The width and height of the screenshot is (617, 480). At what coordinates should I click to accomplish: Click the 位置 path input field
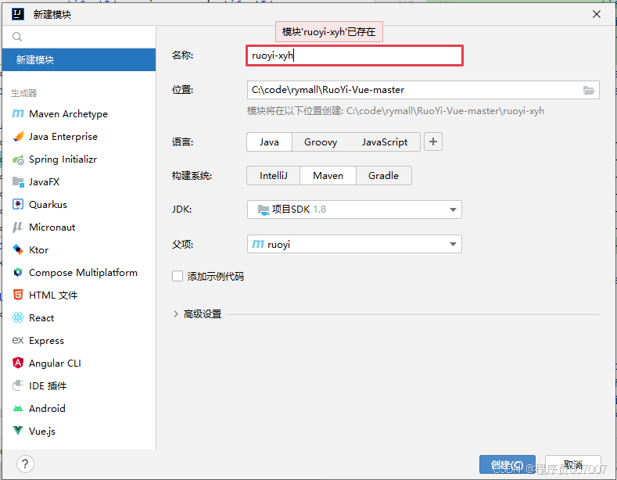click(x=414, y=90)
